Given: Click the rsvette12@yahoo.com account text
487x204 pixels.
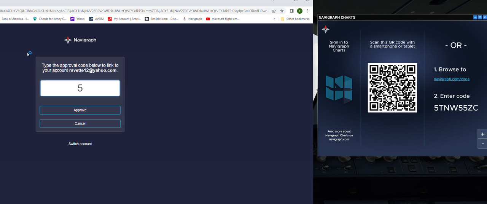Looking at the screenshot, I should tap(93, 70).
